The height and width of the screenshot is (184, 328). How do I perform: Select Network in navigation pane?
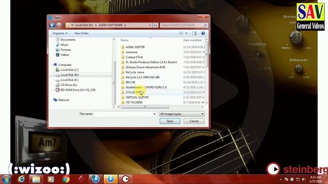tap(64, 100)
